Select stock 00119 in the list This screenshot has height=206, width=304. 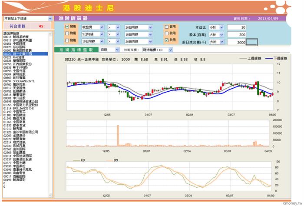click(25, 40)
